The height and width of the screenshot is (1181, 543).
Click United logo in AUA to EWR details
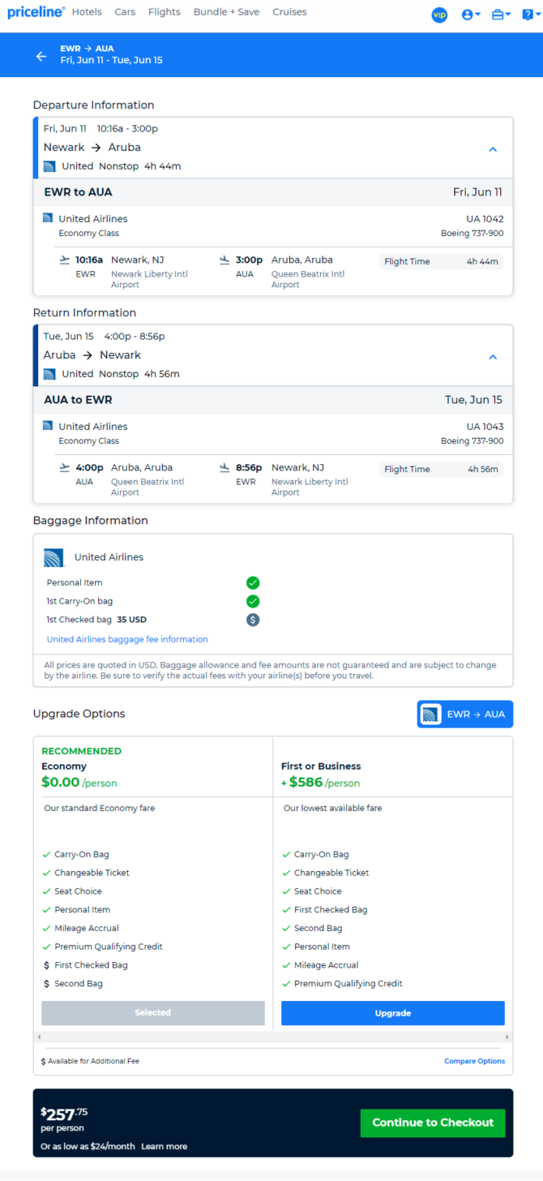point(48,426)
